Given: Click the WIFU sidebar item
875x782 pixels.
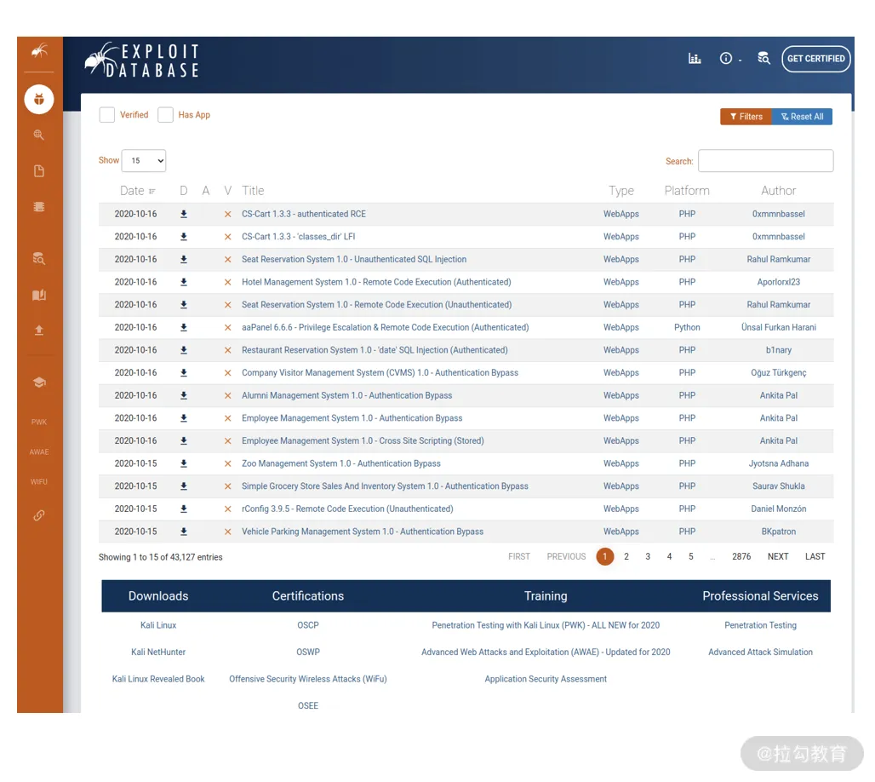Looking at the screenshot, I should pos(39,481).
